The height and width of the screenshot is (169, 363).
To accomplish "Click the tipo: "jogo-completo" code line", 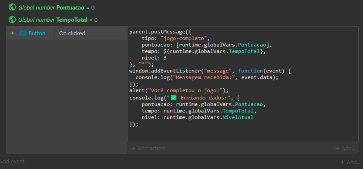I will (x=176, y=38).
